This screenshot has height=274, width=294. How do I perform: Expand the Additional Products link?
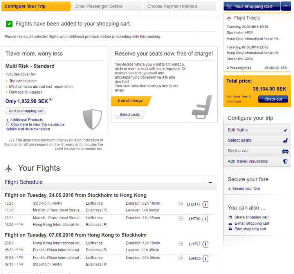[x=26, y=120]
